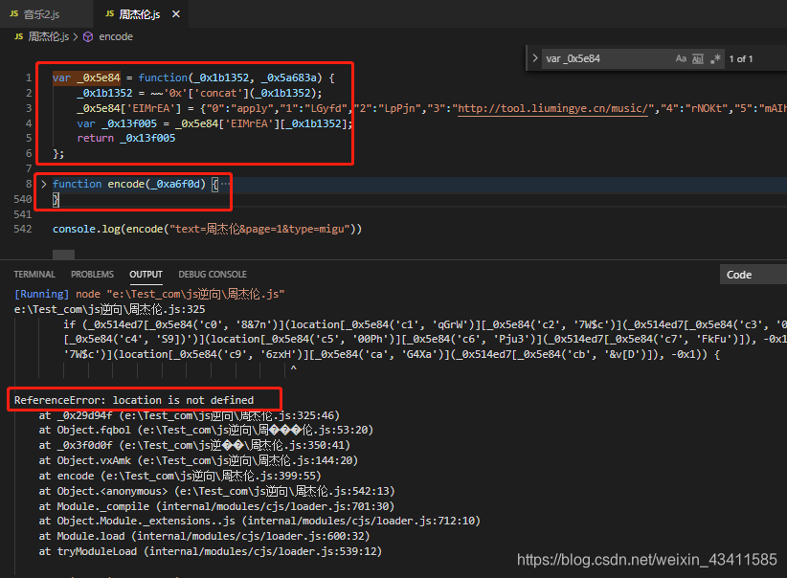Click the 'at Module._compile' stack trace line
The image size is (787, 578).
[x=216, y=506]
